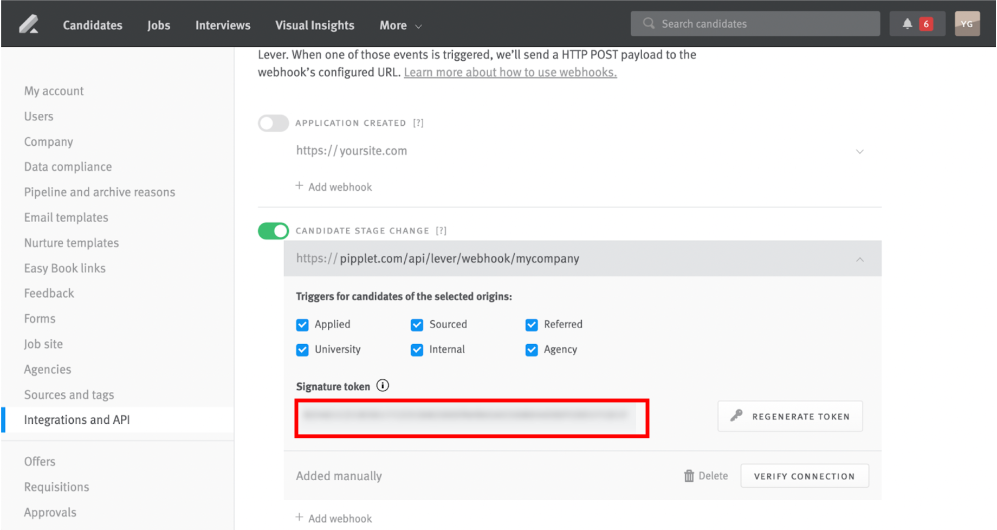Open the [?] help for Application Created
This screenshot has width=997, height=530.
click(x=418, y=122)
